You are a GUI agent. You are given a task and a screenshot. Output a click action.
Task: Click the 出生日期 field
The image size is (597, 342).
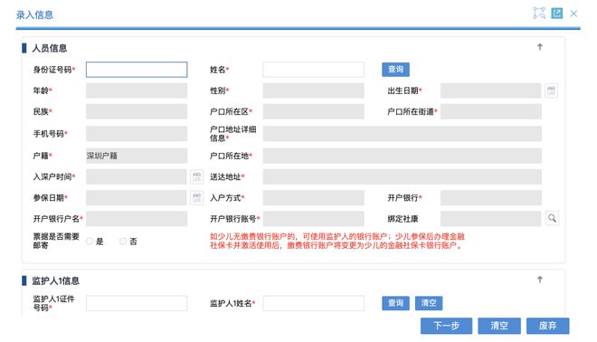491,90
